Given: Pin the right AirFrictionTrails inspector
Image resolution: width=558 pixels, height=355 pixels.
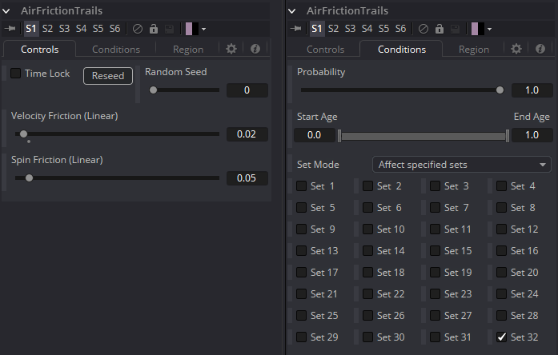Looking at the screenshot, I should (x=296, y=29).
